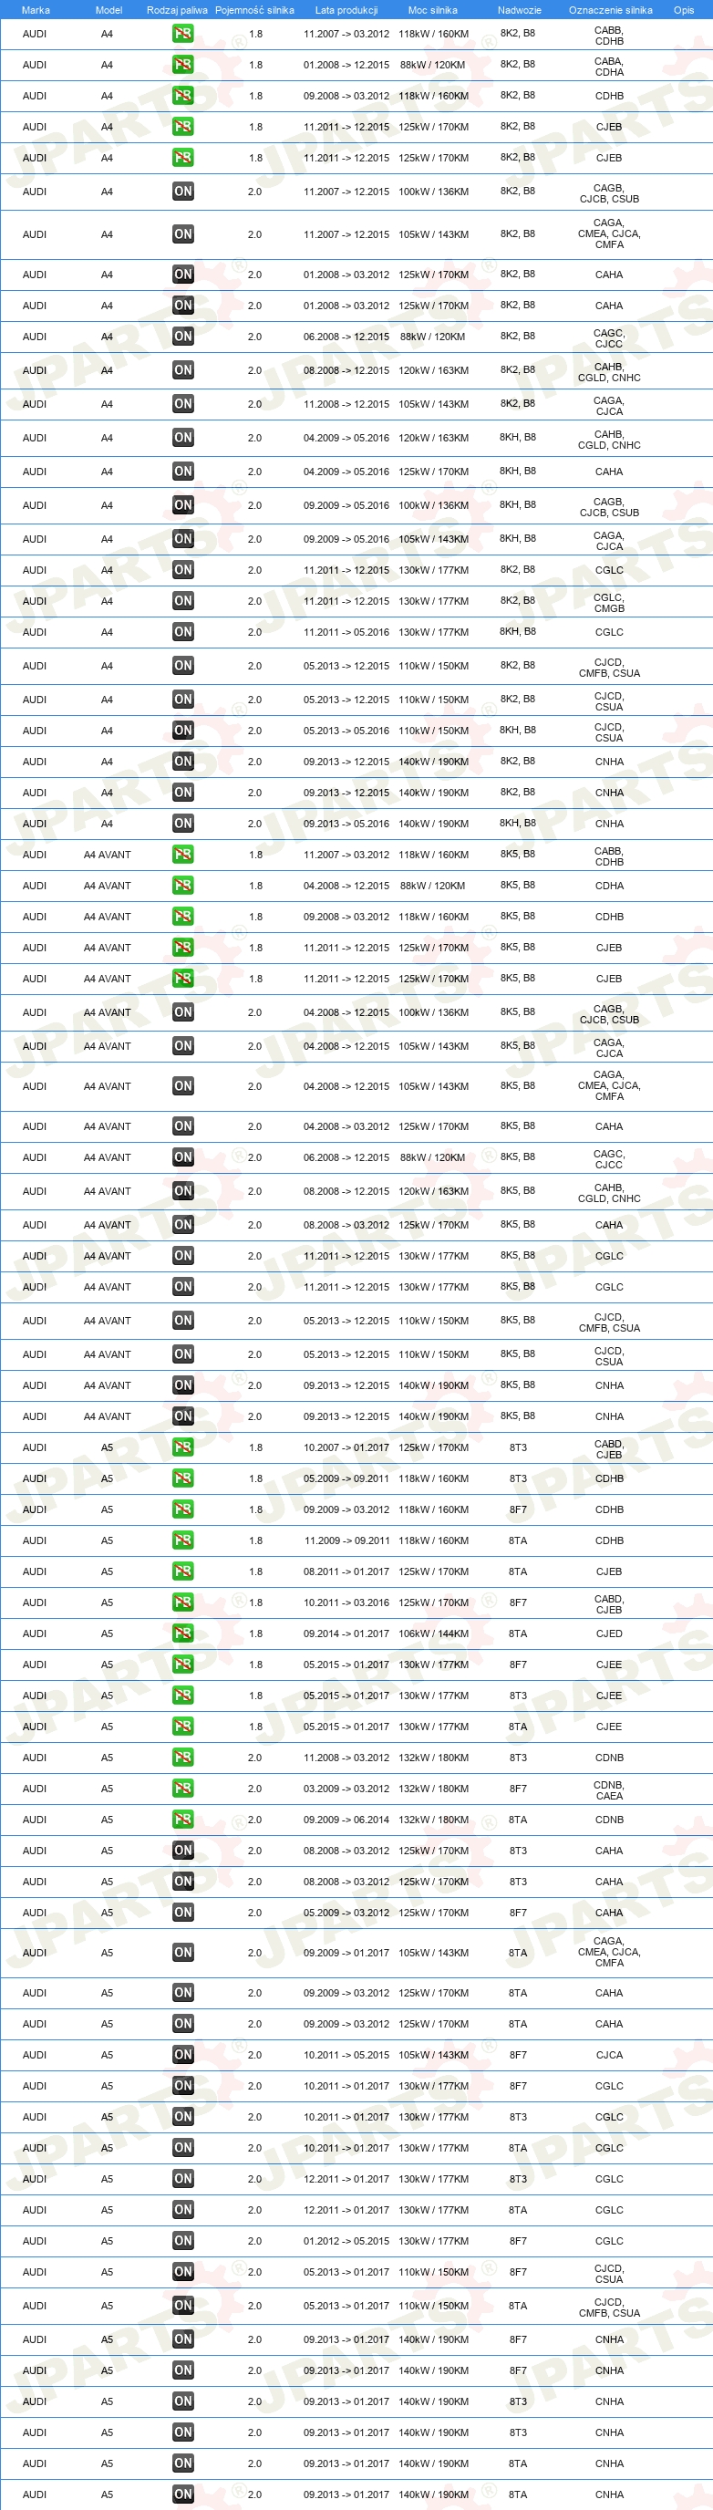This screenshot has height=2510, width=713.
Task: Click the Oznaczenie silnika column header
Action: 611,10
